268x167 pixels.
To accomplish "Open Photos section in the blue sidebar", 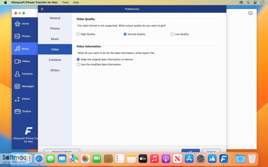I will [x=25, y=36].
